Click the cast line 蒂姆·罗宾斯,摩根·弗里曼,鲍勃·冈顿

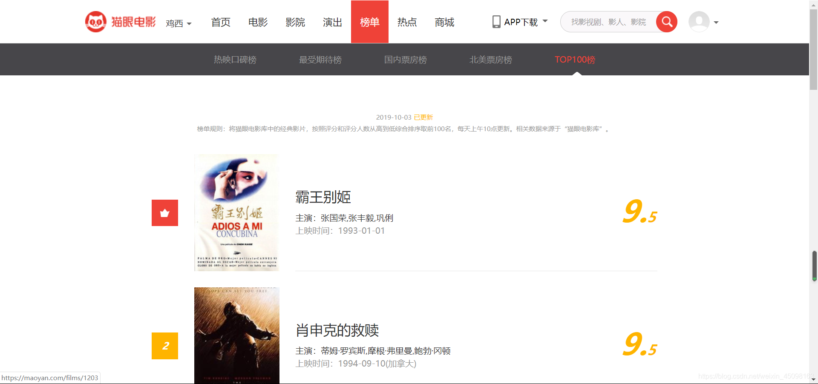(386, 351)
